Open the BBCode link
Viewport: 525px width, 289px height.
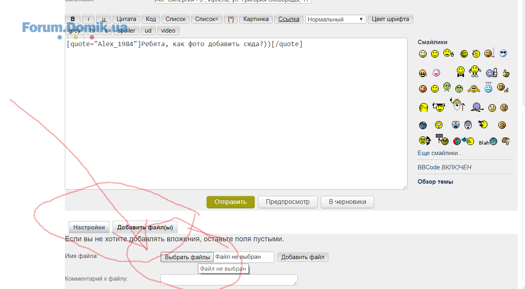tap(429, 167)
